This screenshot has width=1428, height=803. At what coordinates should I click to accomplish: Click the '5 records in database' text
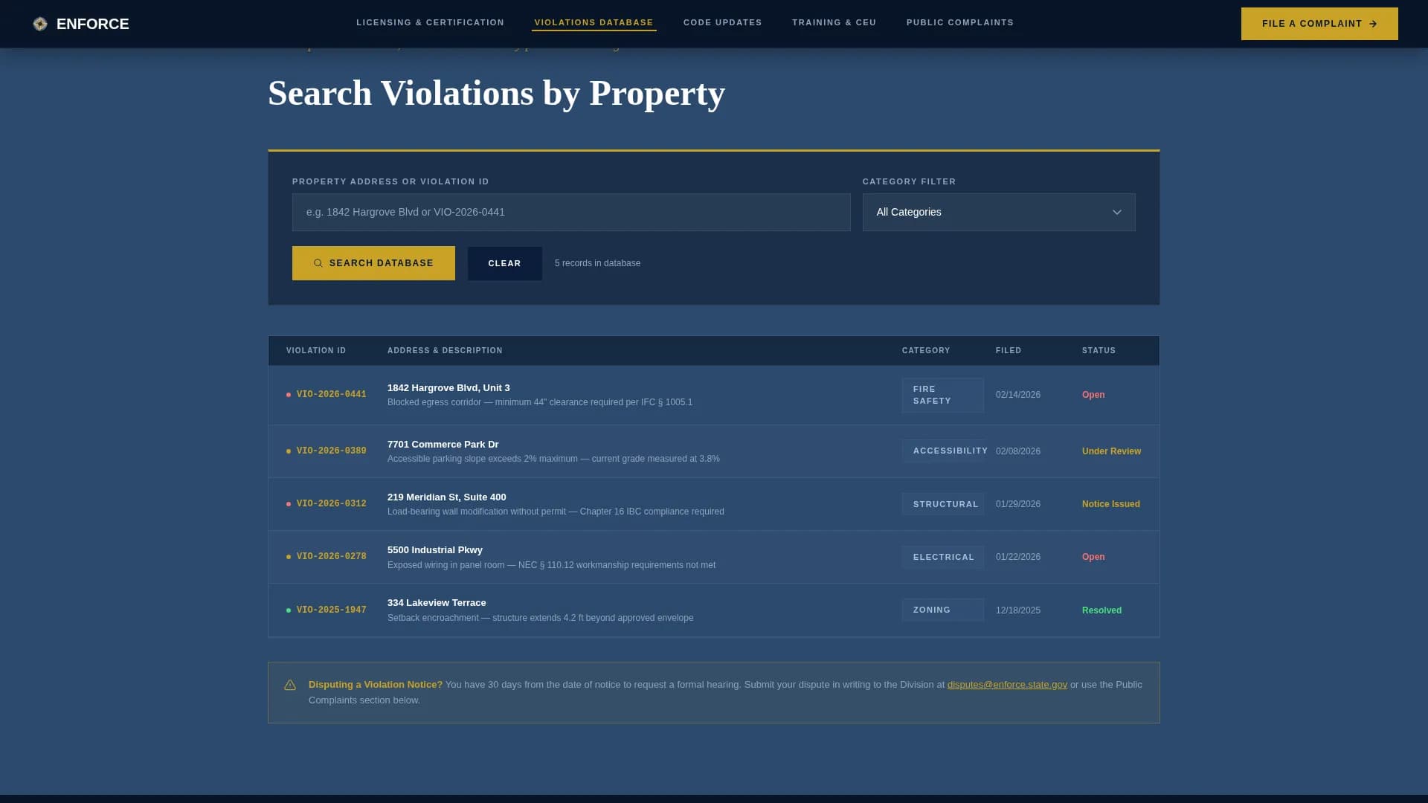(597, 263)
